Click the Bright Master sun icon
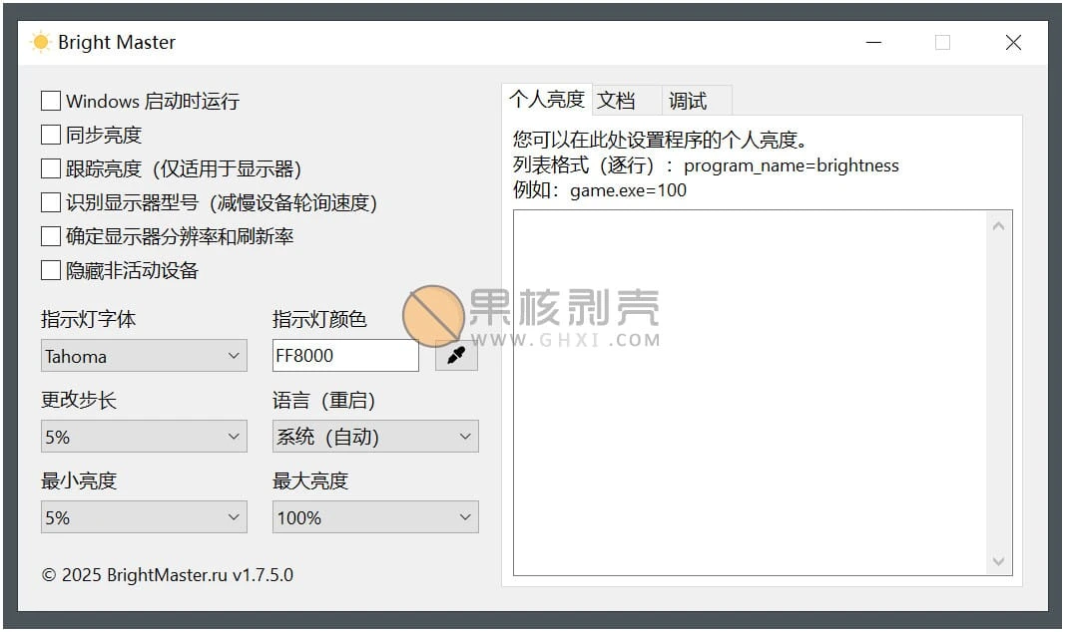The width and height of the screenshot is (1065, 632). pyautogui.click(x=41, y=42)
